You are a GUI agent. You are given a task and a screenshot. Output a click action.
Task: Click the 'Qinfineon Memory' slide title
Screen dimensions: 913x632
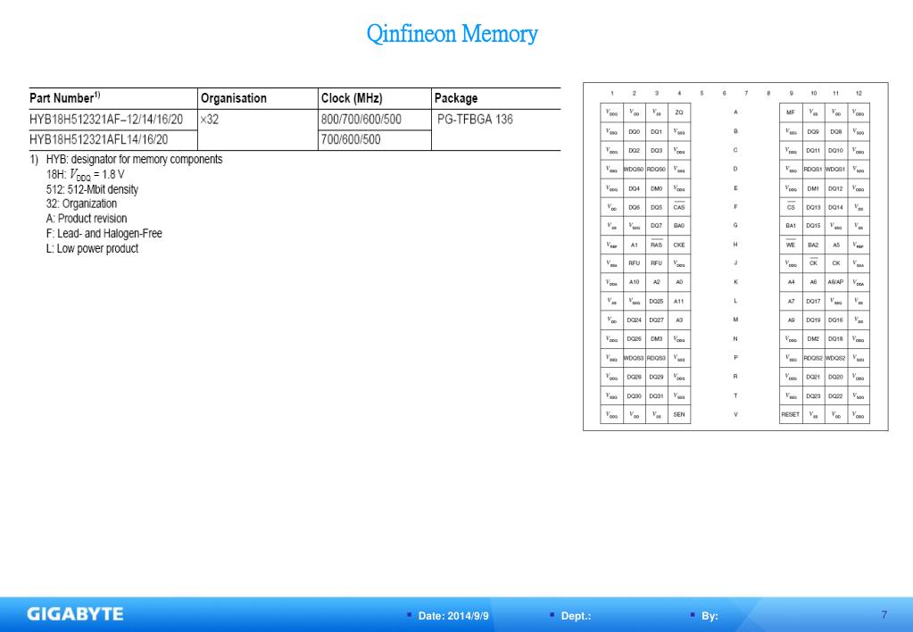(x=452, y=34)
